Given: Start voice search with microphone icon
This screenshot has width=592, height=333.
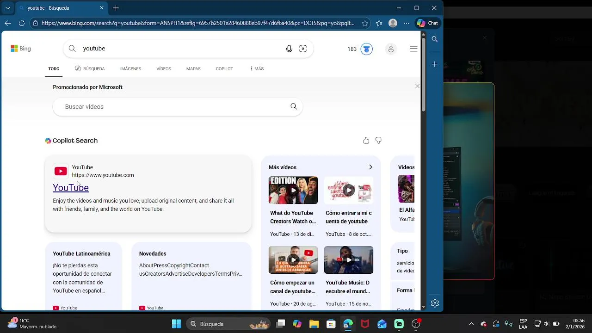Looking at the screenshot, I should click(289, 49).
